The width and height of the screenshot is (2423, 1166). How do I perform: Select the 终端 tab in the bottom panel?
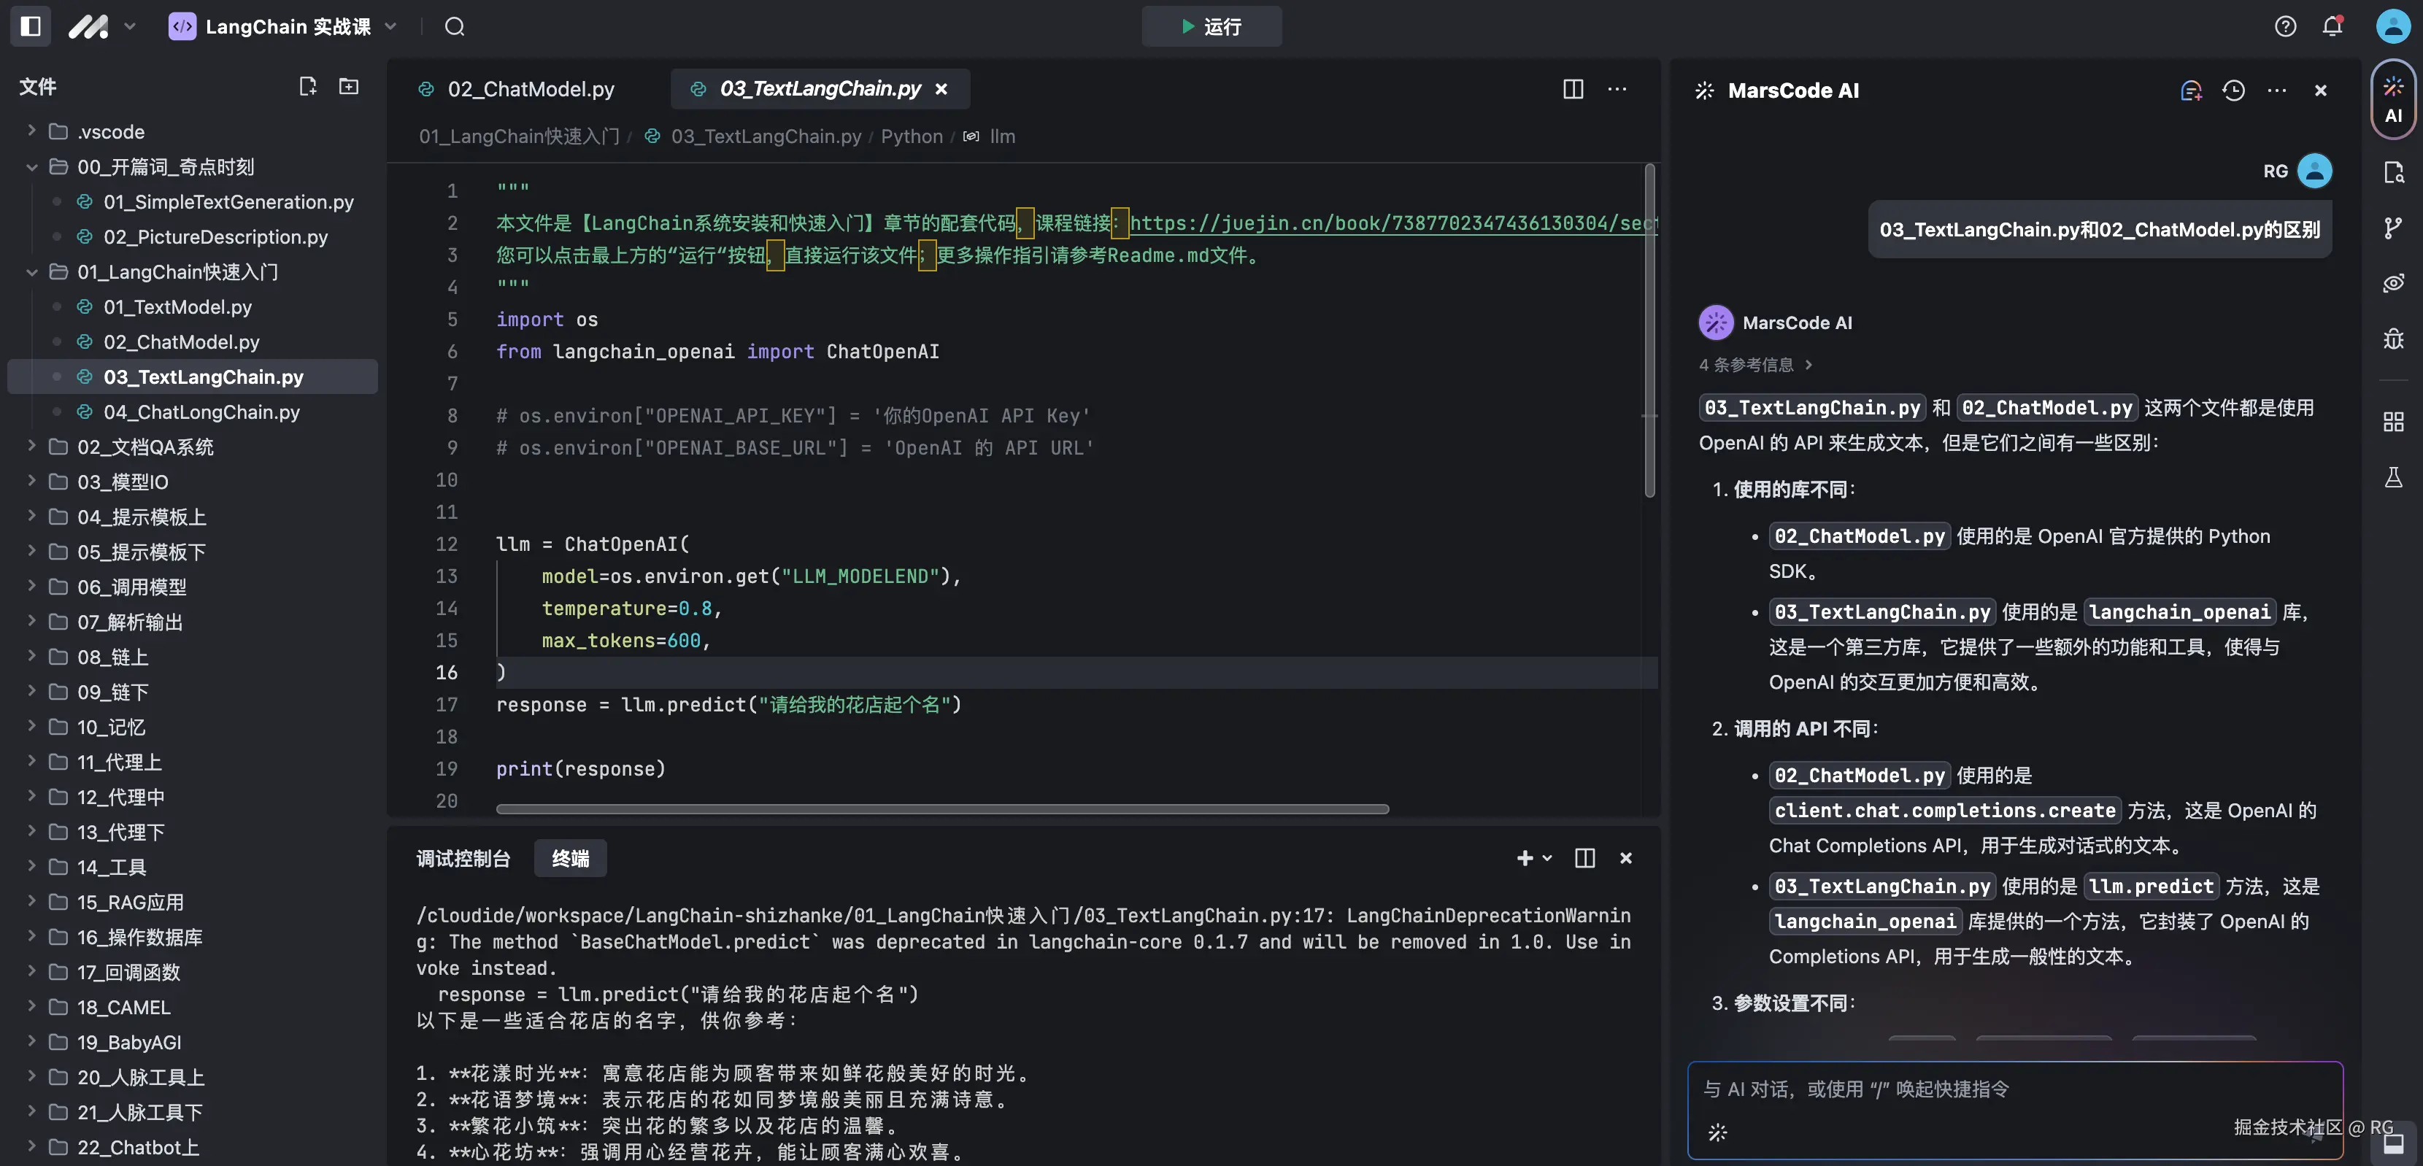(569, 857)
